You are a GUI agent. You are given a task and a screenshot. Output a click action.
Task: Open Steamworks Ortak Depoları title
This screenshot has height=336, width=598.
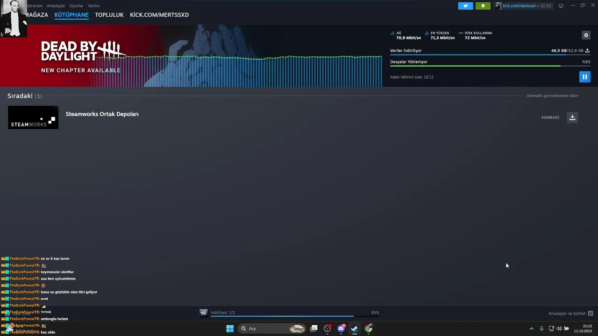click(x=102, y=114)
